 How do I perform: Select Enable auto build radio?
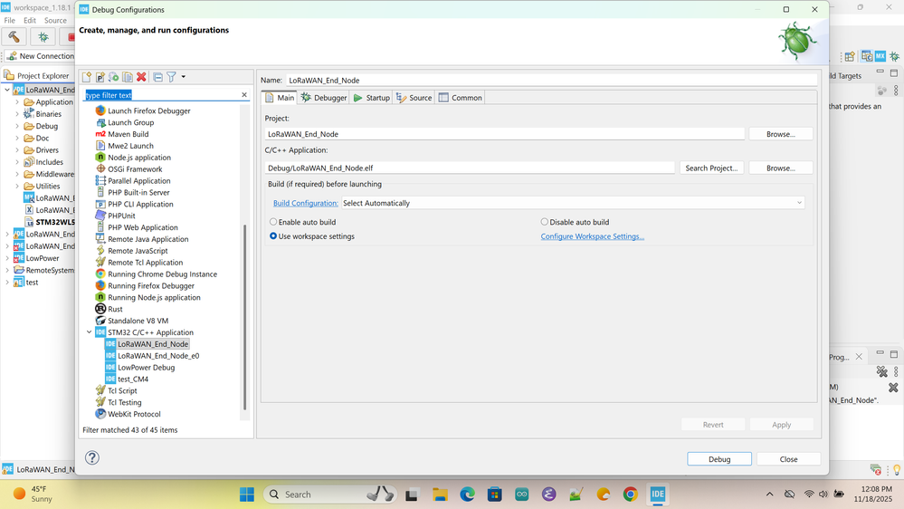(302, 222)
